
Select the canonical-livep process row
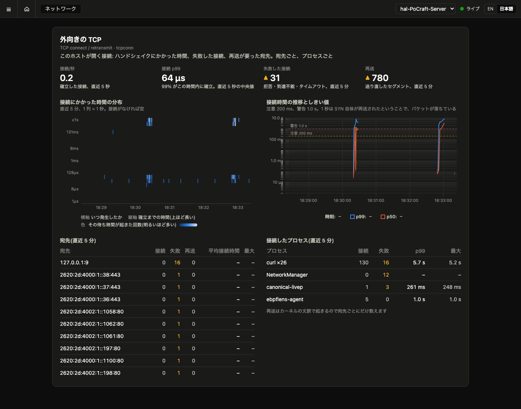point(364,287)
